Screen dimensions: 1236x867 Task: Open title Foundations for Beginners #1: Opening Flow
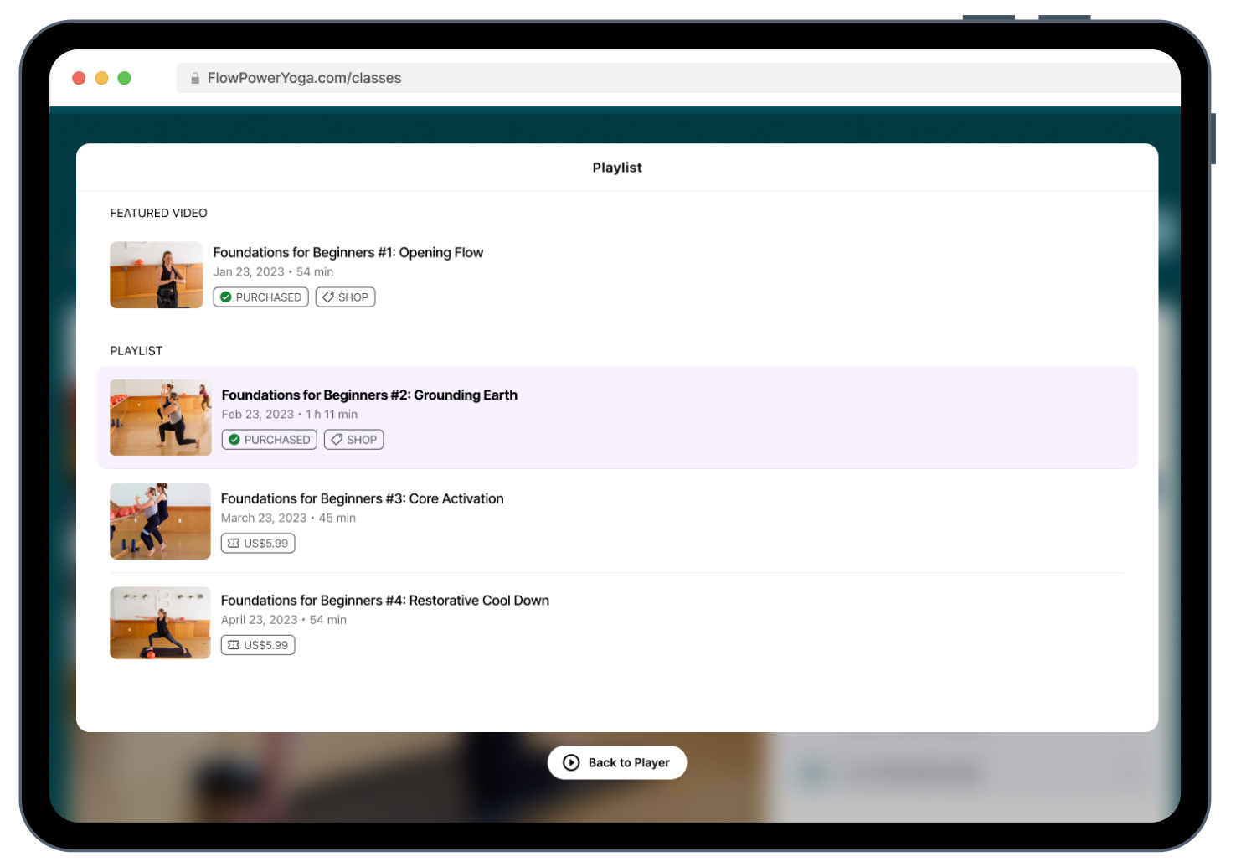pyautogui.click(x=348, y=252)
